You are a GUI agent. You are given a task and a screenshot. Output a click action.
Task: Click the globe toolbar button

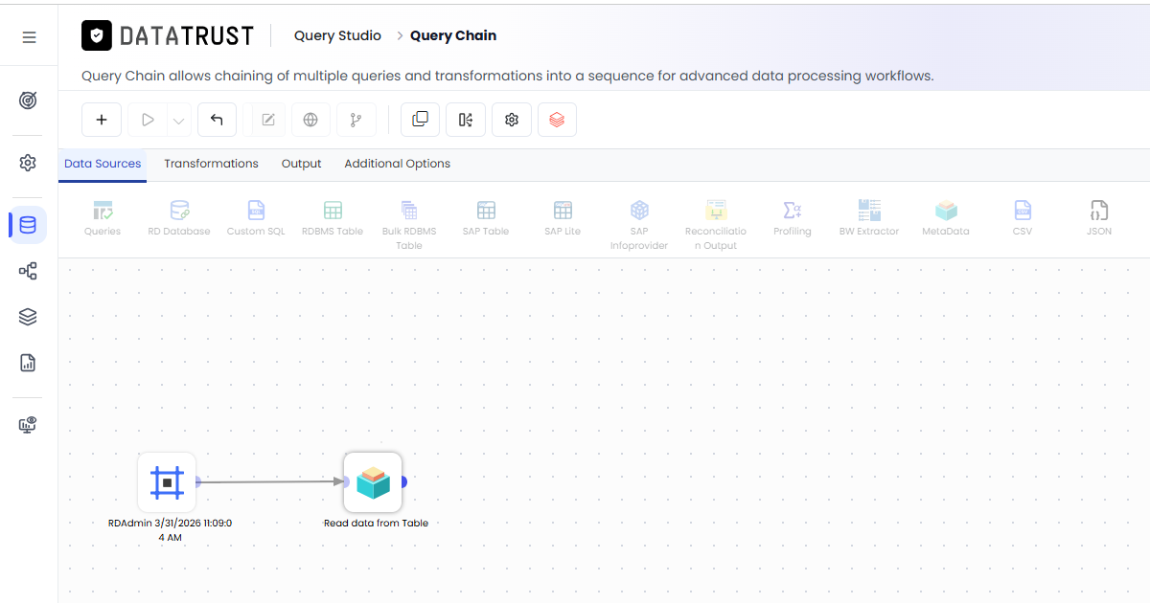pyautogui.click(x=310, y=120)
